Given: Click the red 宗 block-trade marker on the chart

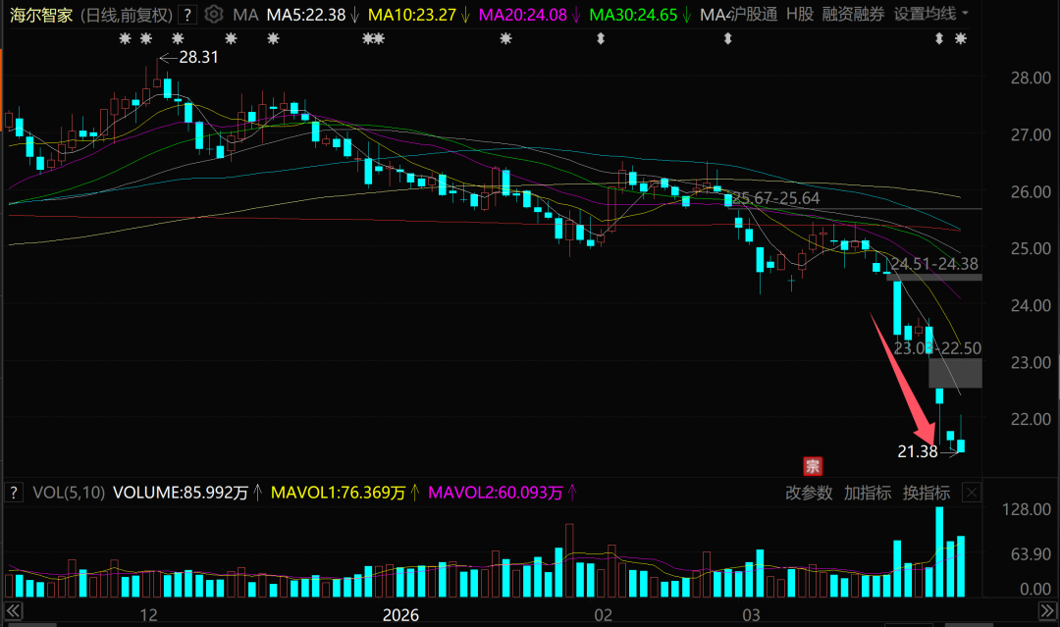Looking at the screenshot, I should tap(812, 465).
